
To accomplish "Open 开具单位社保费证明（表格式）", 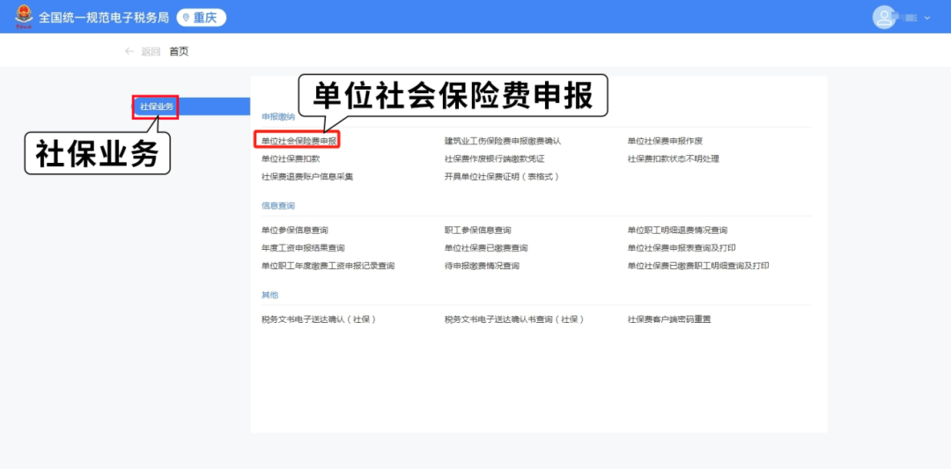I will 502,176.
